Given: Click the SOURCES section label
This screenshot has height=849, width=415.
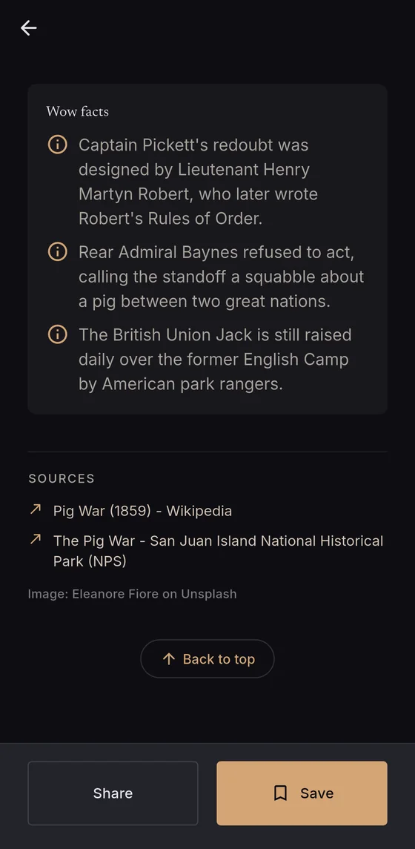Looking at the screenshot, I should (62, 479).
